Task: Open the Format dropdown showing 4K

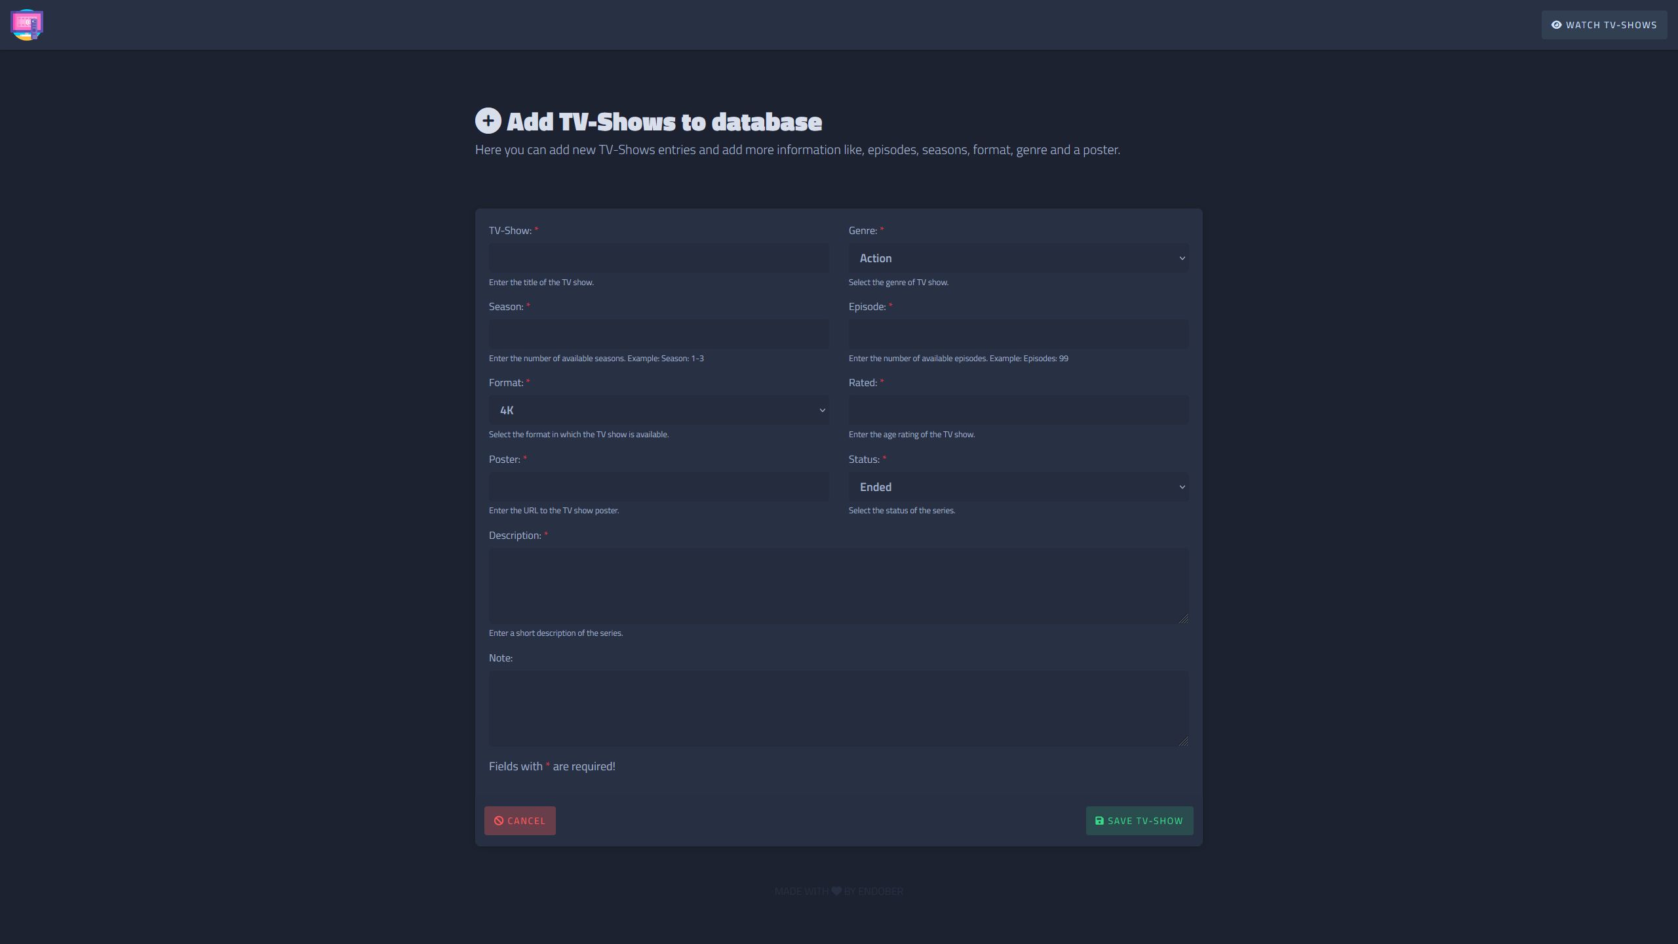Action: coord(658,410)
